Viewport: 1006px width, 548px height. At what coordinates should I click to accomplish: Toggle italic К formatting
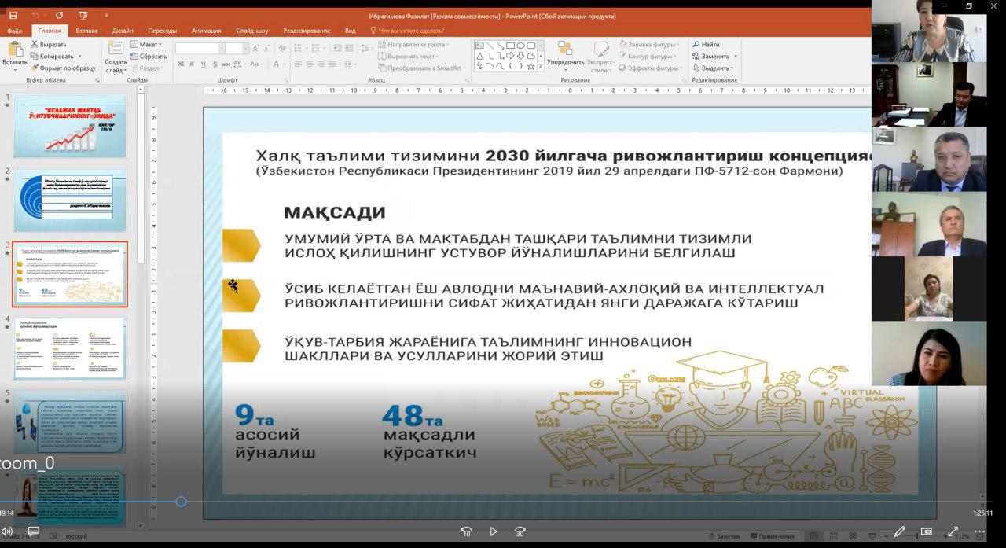(192, 64)
